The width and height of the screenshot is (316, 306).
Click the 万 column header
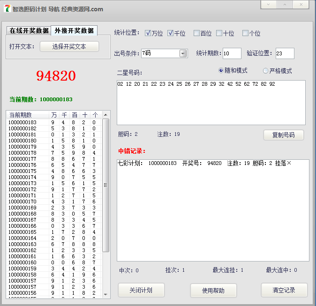tap(54, 115)
